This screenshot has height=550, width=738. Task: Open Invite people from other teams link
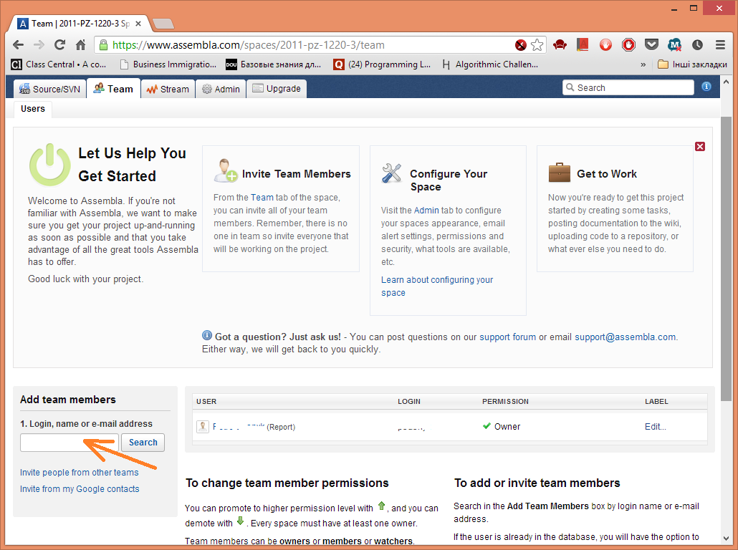(79, 473)
